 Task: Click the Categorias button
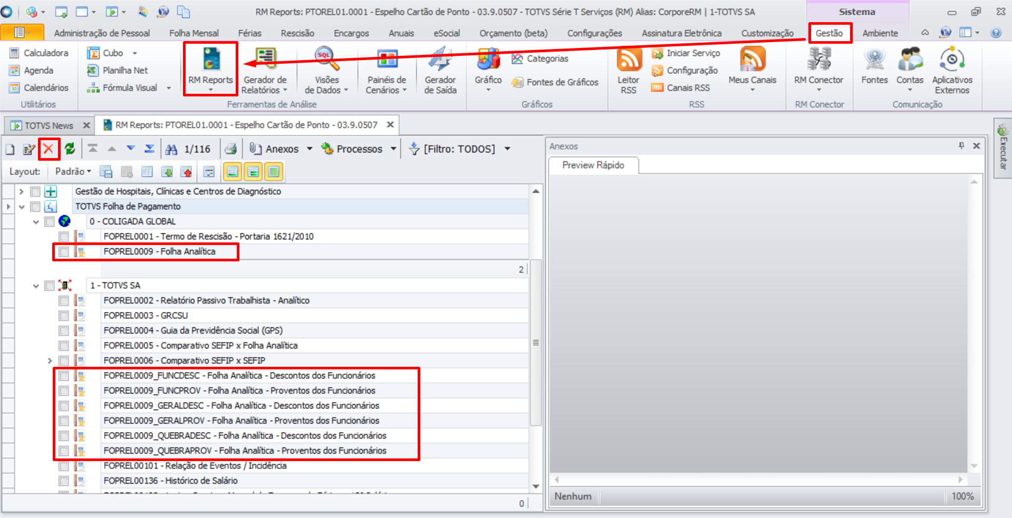[540, 58]
